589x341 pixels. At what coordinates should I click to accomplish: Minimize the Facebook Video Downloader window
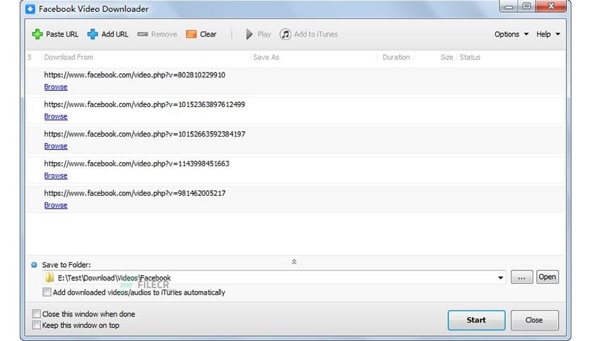pos(509,6)
